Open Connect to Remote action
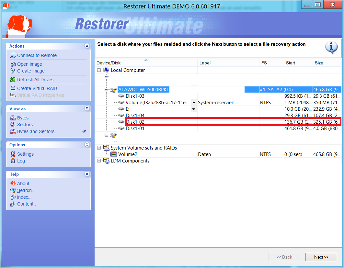The width and height of the screenshot is (344, 268). [x=37, y=55]
